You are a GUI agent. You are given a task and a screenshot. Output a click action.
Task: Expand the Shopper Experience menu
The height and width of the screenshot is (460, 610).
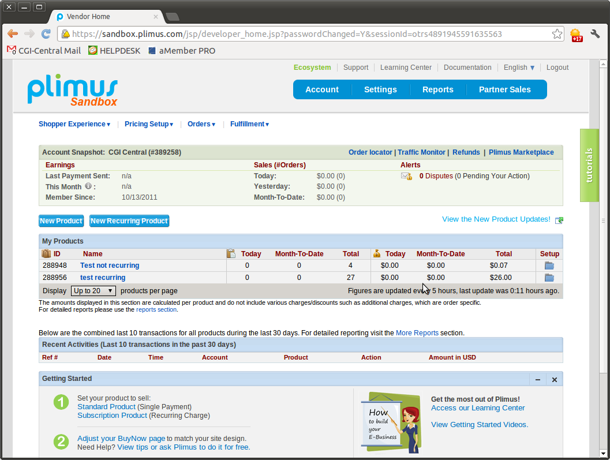click(74, 124)
